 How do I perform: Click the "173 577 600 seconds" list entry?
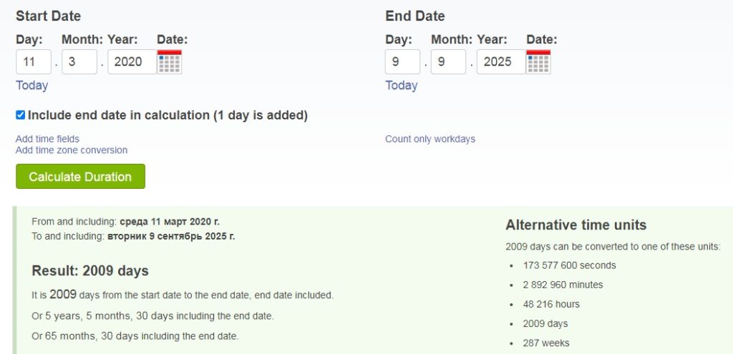569,265
